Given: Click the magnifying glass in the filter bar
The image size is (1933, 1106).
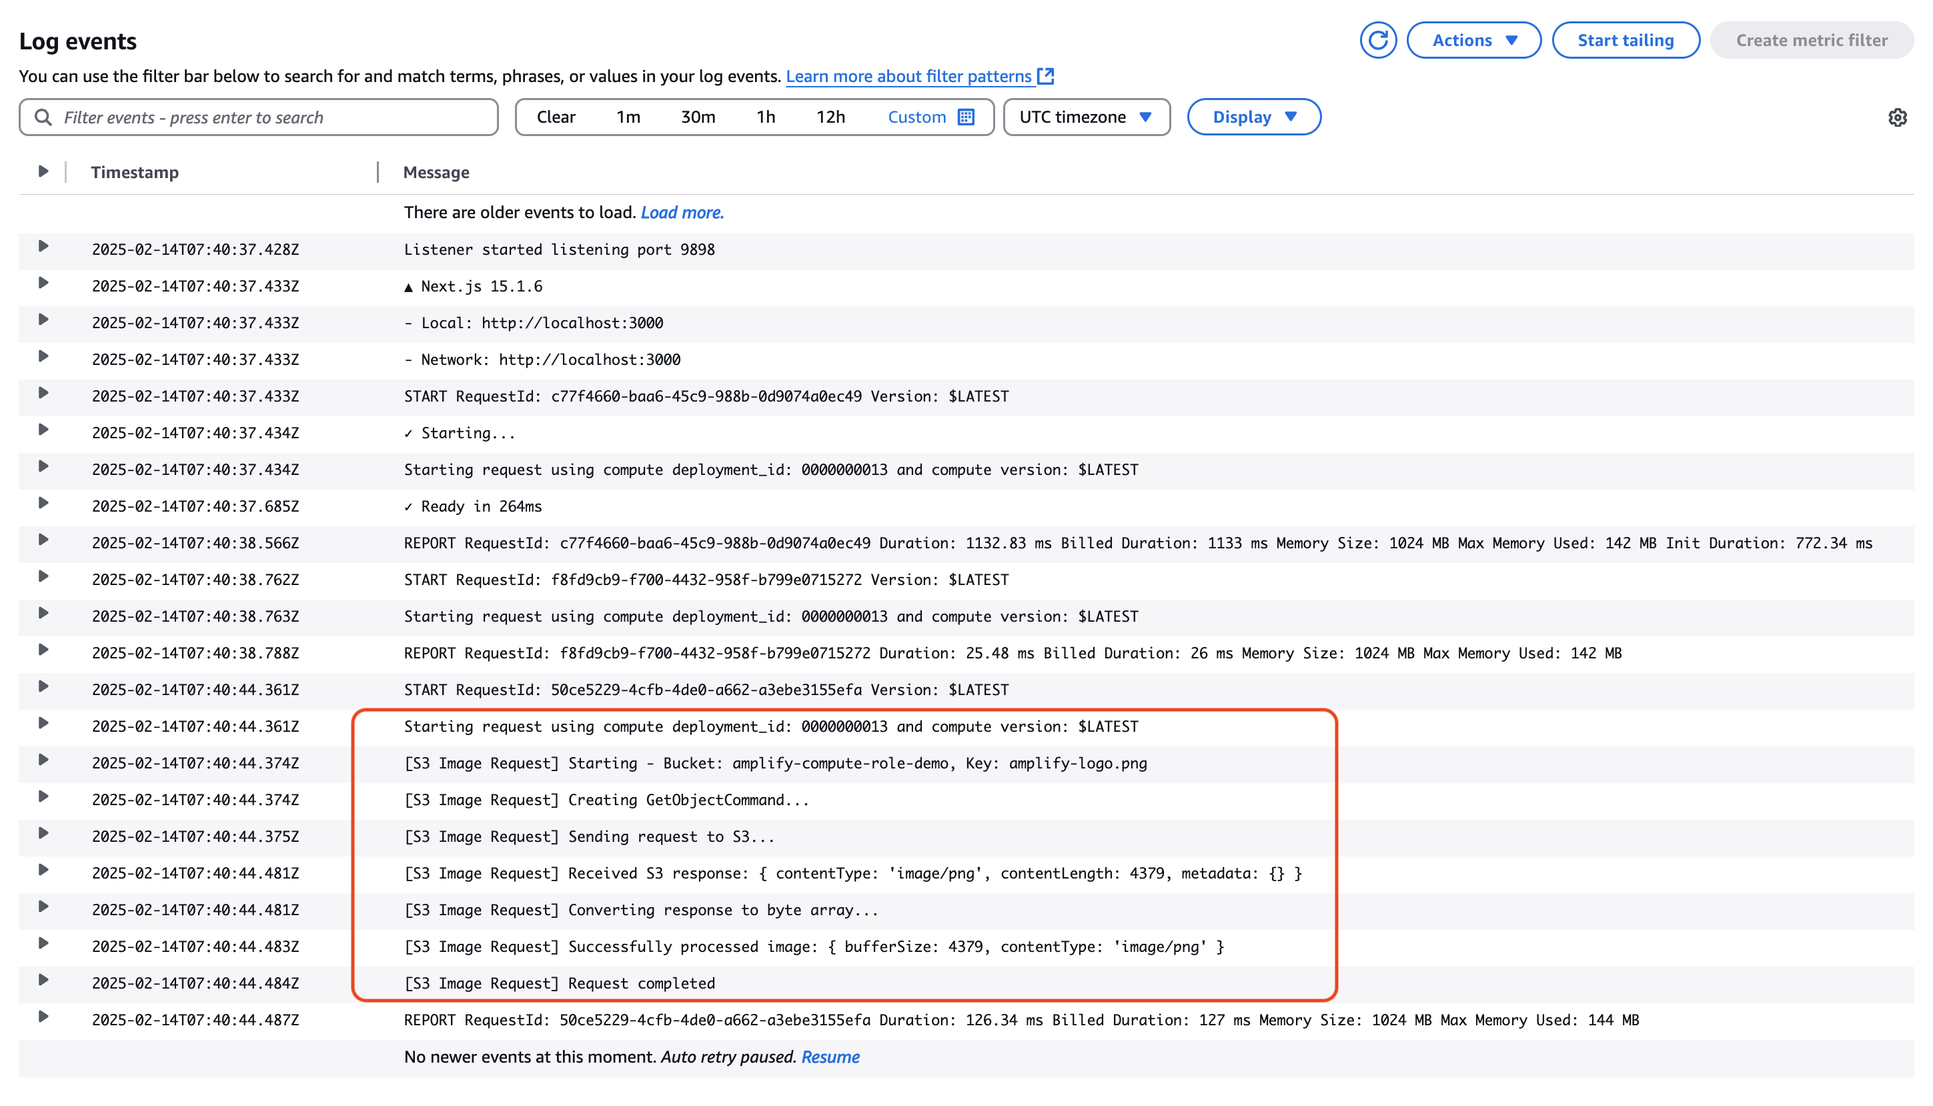Looking at the screenshot, I should tap(43, 117).
